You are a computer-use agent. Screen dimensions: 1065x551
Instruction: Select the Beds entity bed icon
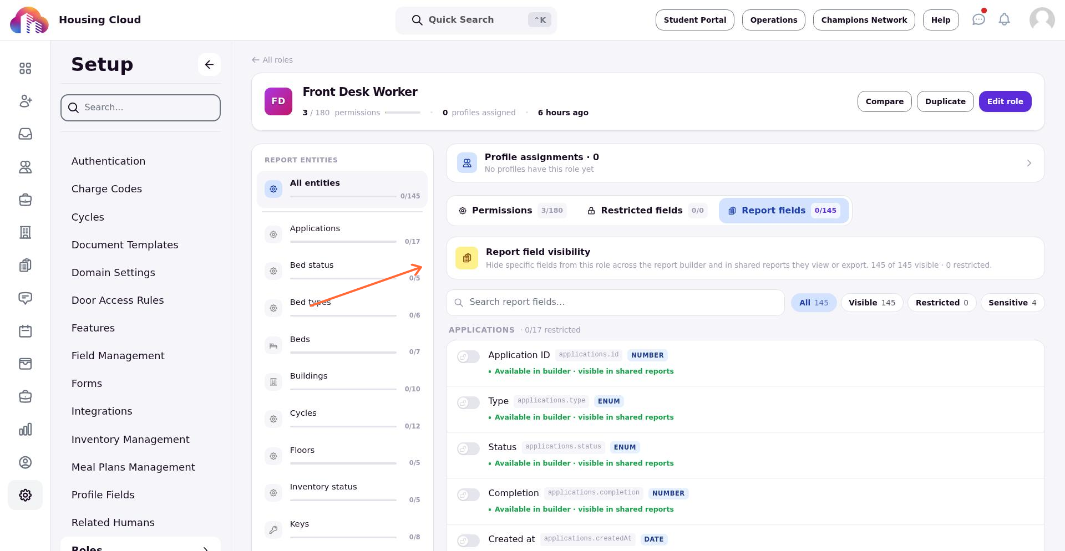click(x=273, y=345)
